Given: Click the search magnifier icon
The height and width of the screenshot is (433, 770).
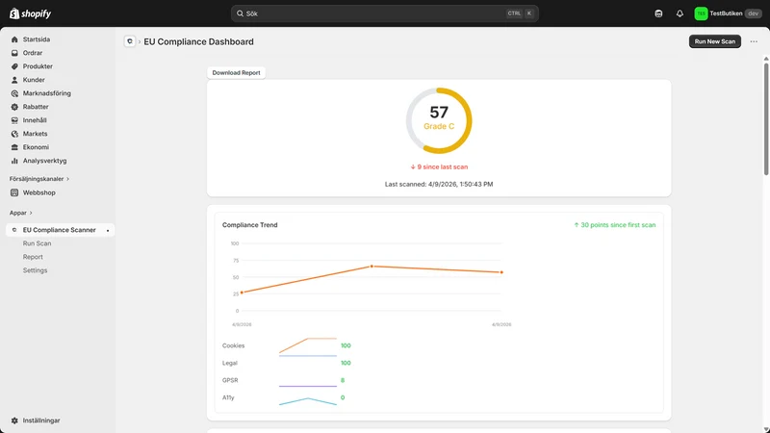Looking at the screenshot, I should pos(240,13).
